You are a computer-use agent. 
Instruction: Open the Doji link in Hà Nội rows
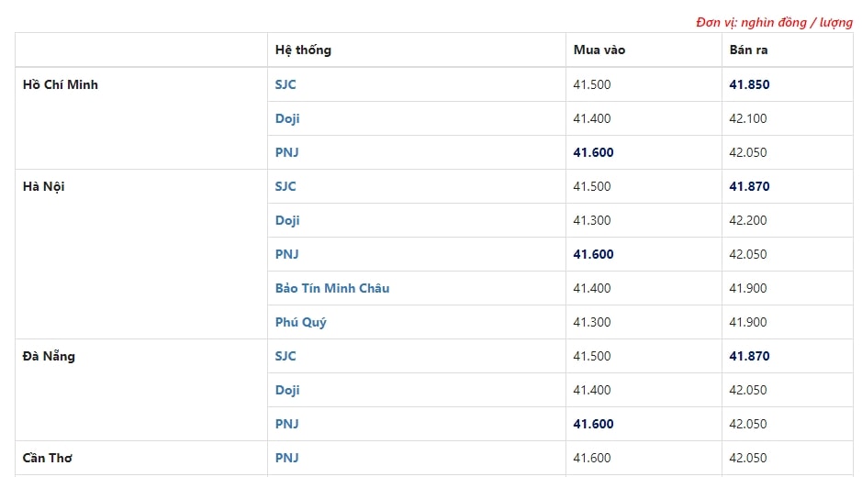click(287, 220)
